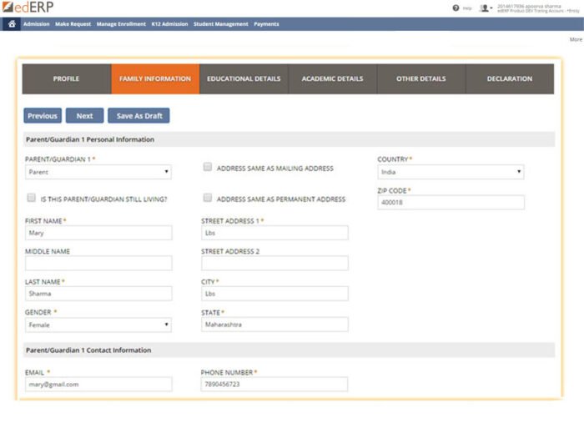Click the Email field with mary@gmail.com
The image size is (584, 438).
pos(98,385)
